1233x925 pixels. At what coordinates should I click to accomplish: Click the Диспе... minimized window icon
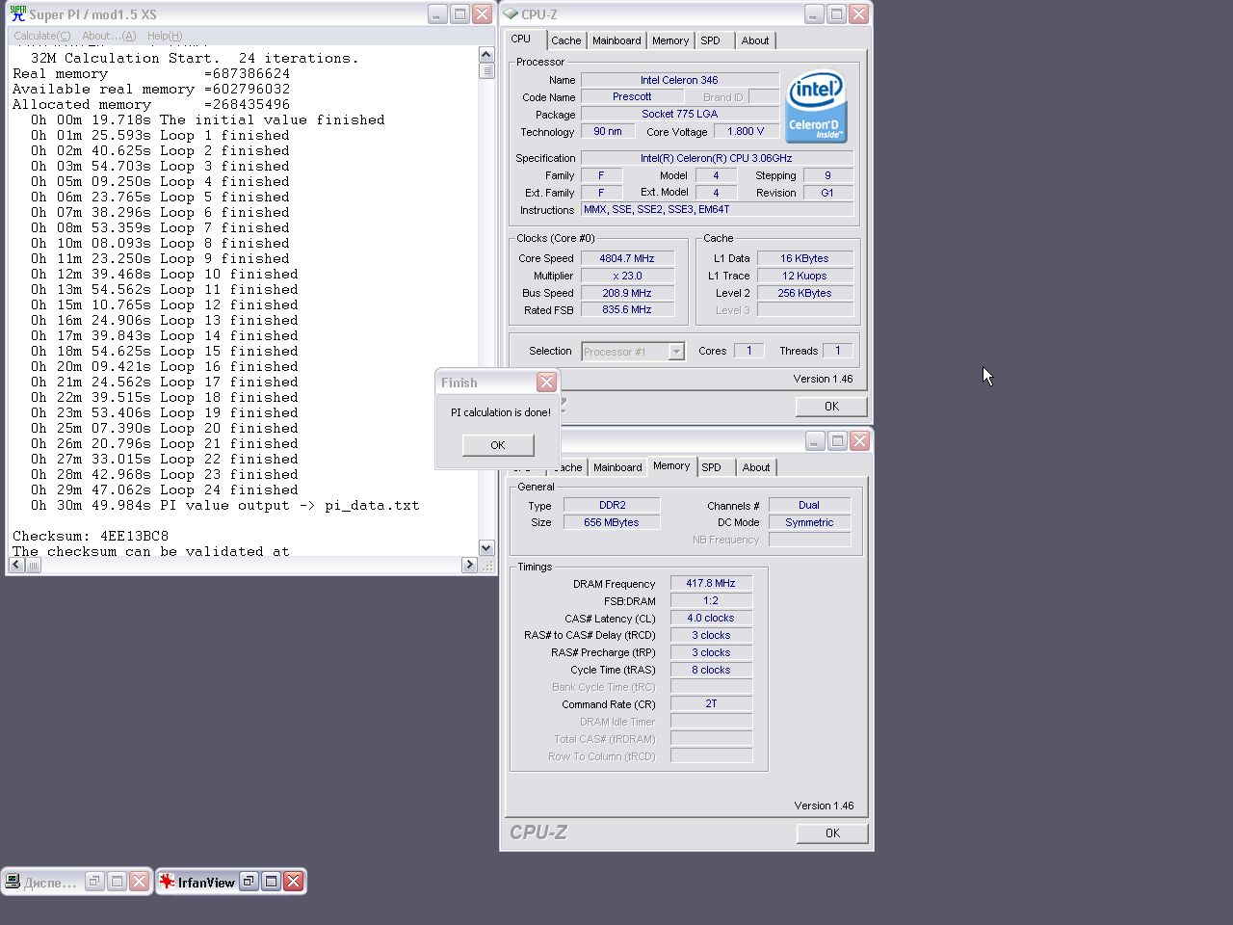click(13, 881)
